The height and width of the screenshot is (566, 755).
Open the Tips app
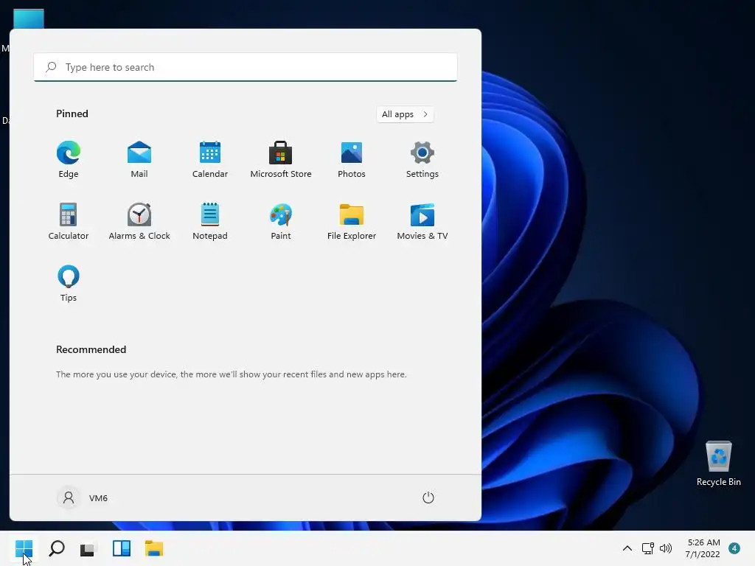69,284
